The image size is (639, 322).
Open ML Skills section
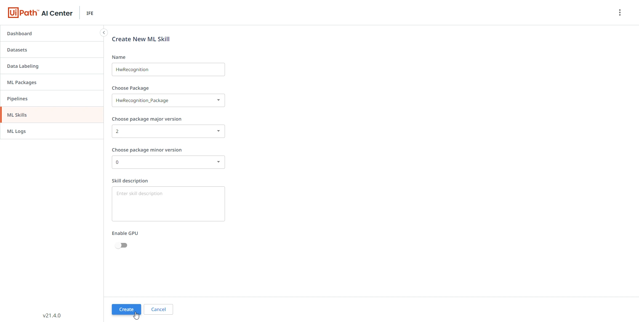tap(52, 115)
